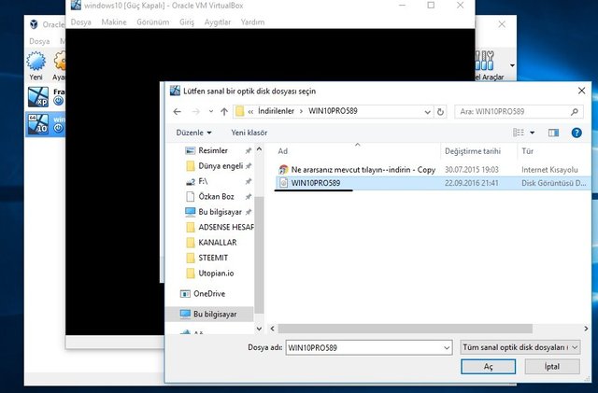Image resolution: width=598 pixels, height=393 pixels.
Task: Open Makine menu in the VM window
Action: pyautogui.click(x=114, y=22)
